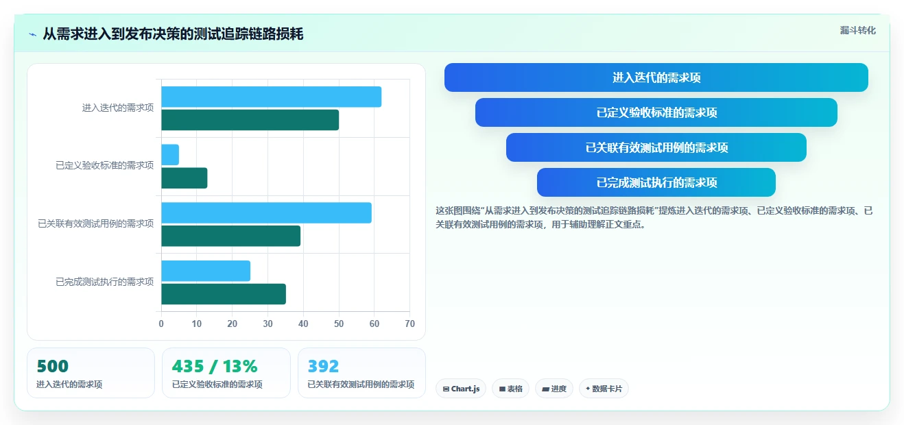Click the 500 stat card value
This screenshot has width=904, height=425.
tap(52, 367)
